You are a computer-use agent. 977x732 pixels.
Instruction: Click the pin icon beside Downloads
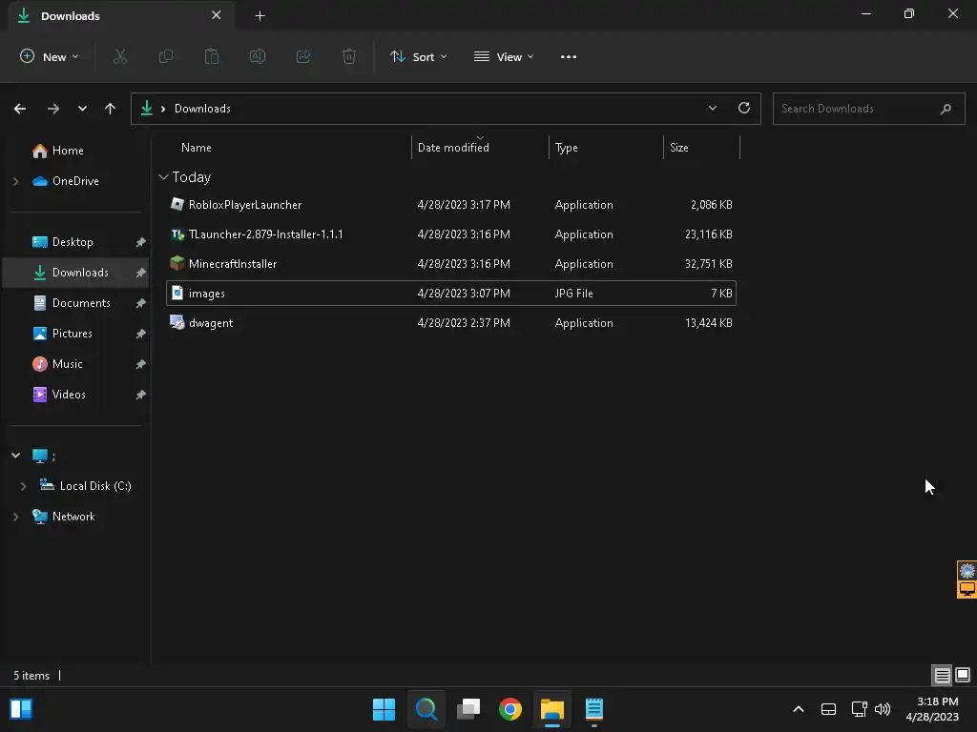pyautogui.click(x=141, y=273)
